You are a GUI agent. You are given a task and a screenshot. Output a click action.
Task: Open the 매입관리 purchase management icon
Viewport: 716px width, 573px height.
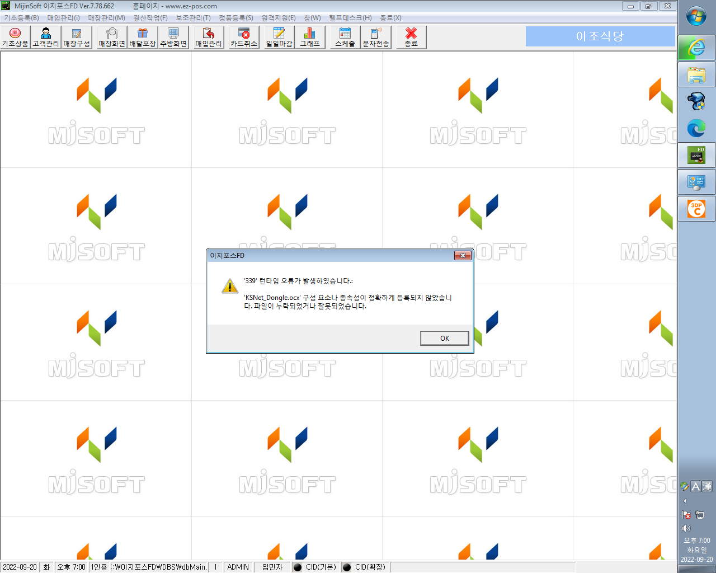pyautogui.click(x=209, y=37)
